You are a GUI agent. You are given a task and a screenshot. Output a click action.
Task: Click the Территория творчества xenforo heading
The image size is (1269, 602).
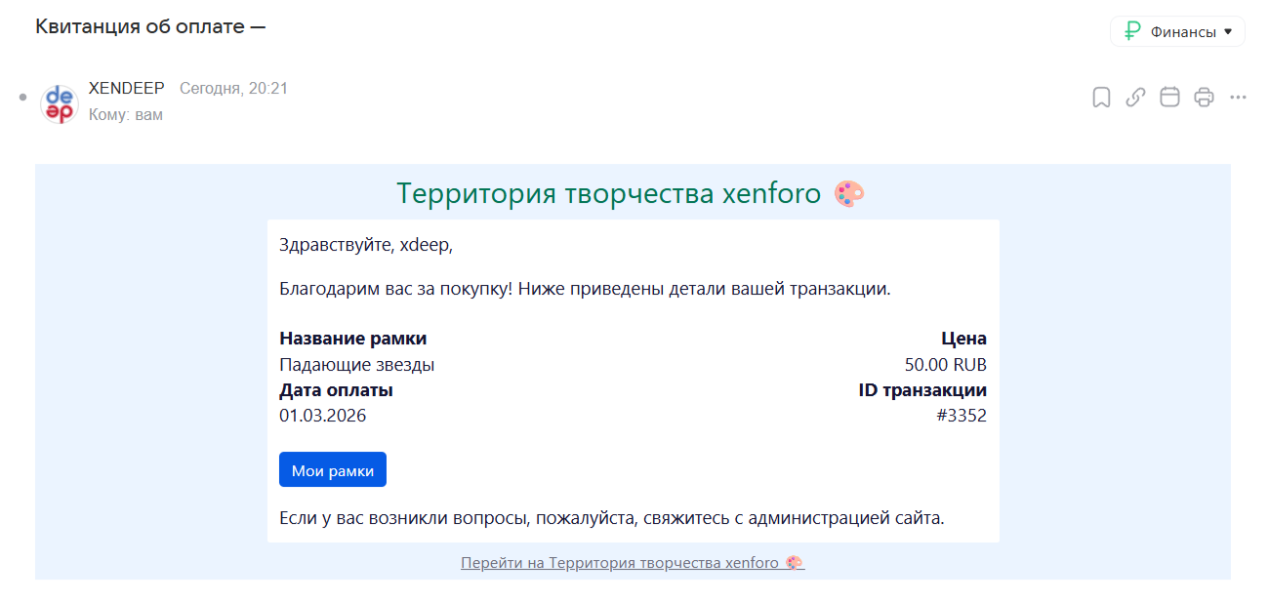pyautogui.click(x=608, y=194)
